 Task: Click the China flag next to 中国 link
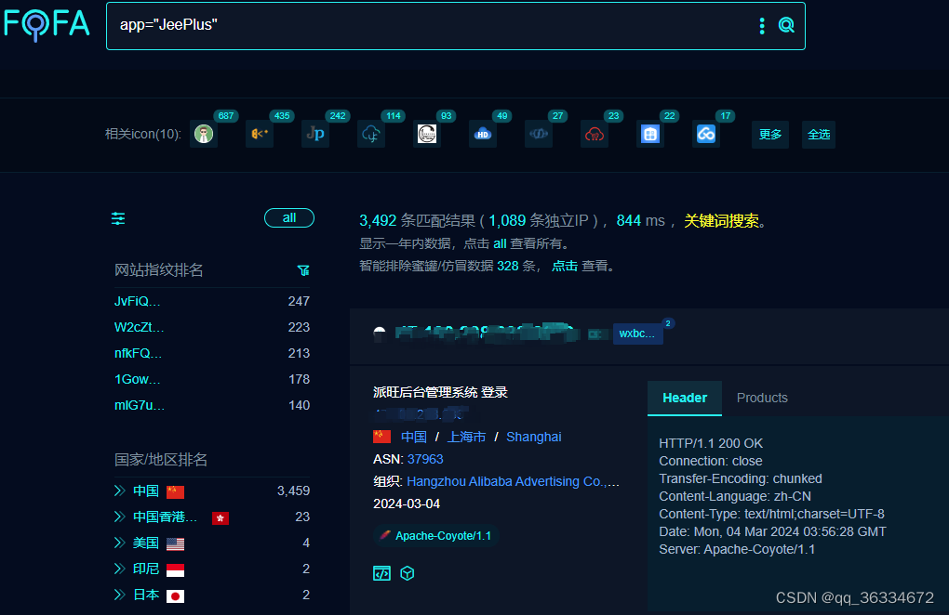pos(381,437)
